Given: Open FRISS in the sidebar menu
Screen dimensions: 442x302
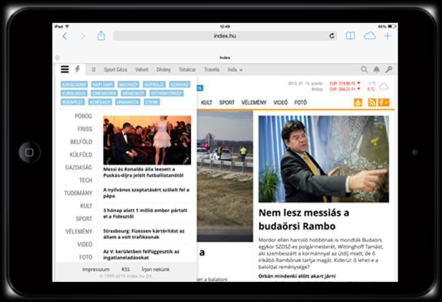Looking at the screenshot, I should (x=85, y=129).
